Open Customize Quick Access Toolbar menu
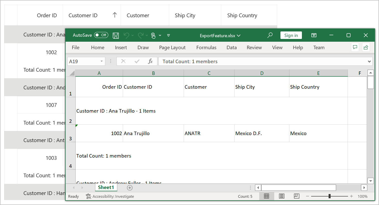379x205 pixels. 168,35
